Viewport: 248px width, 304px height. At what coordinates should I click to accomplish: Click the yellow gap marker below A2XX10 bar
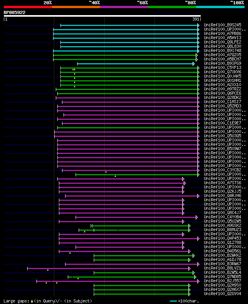click(x=74, y=86)
